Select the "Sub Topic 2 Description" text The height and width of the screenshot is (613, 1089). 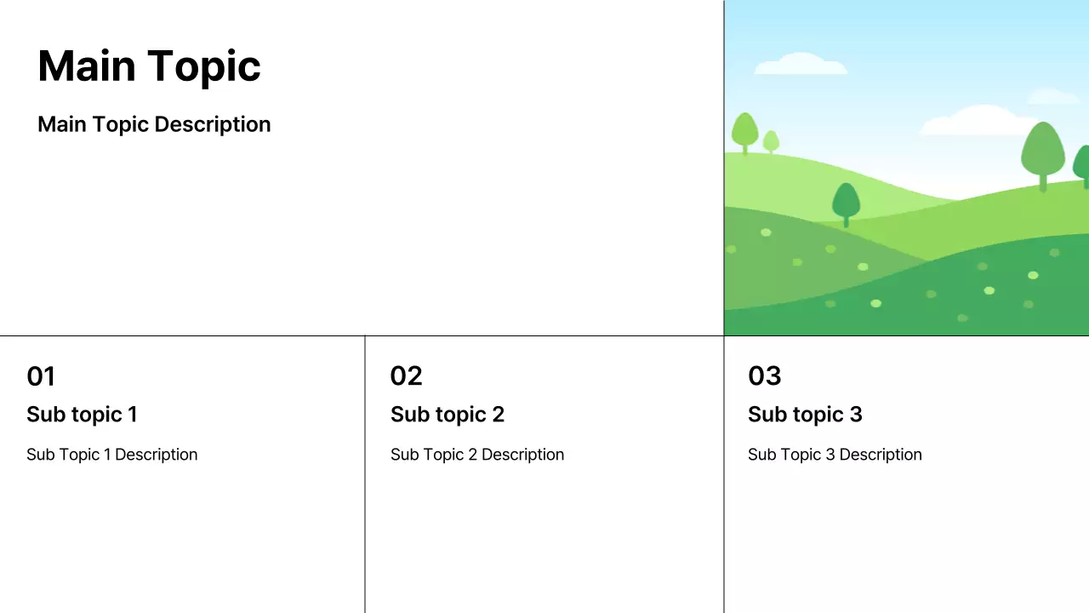[x=477, y=455]
